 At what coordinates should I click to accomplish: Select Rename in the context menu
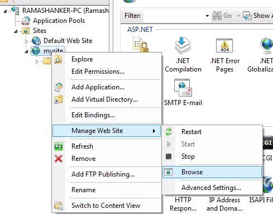tap(107, 190)
